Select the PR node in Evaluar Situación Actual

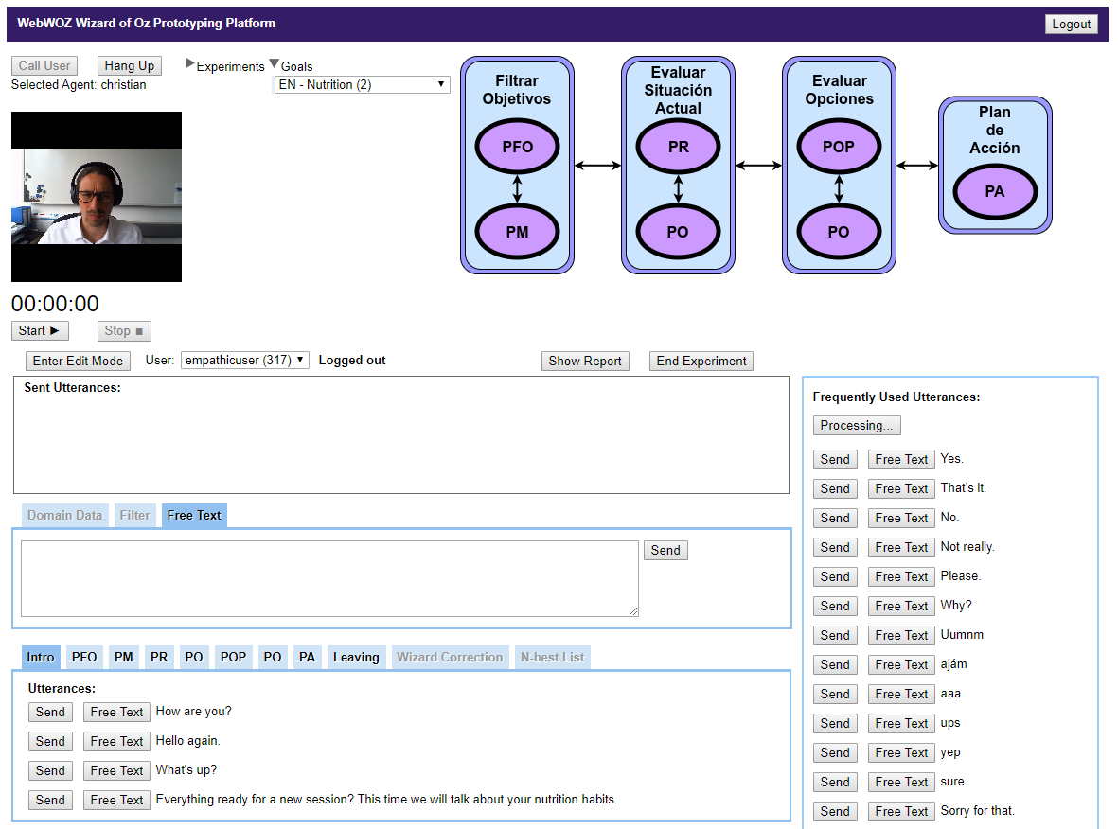click(678, 147)
